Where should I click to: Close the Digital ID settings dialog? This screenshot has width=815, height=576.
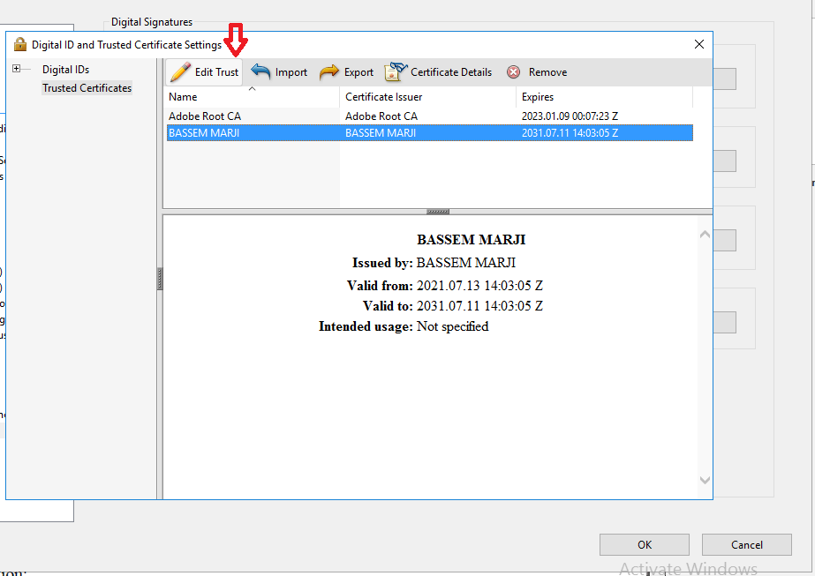pos(698,44)
